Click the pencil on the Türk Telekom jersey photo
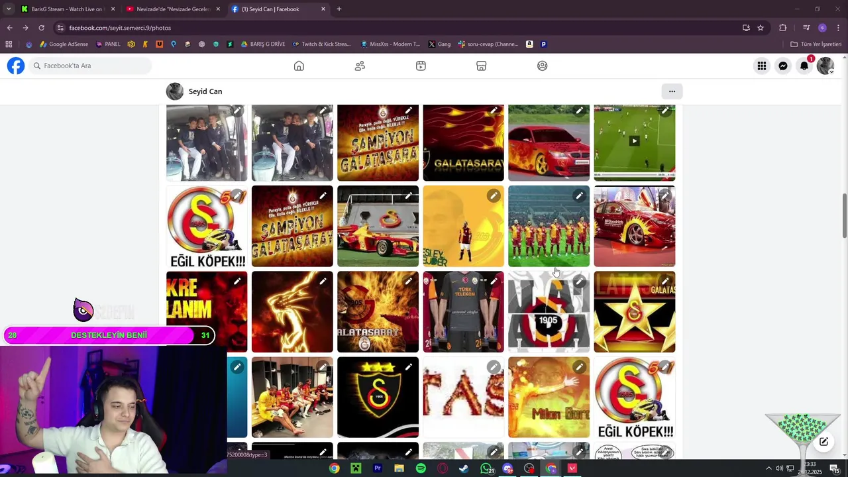Image resolution: width=848 pixels, height=477 pixels. [x=494, y=282]
